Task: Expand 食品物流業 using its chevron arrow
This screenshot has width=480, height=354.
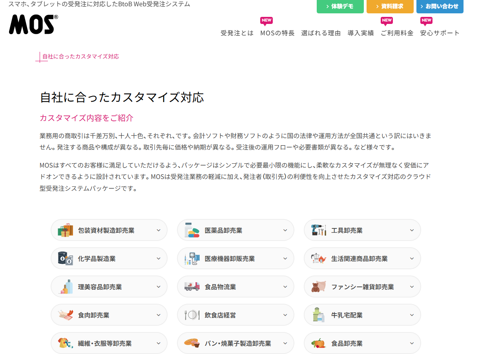Action: coord(285,287)
